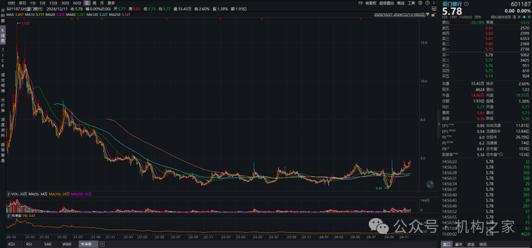Open the keyboard panel icon below the arrow
Viewport: 532px width, 248px height.
tap(434, 8)
